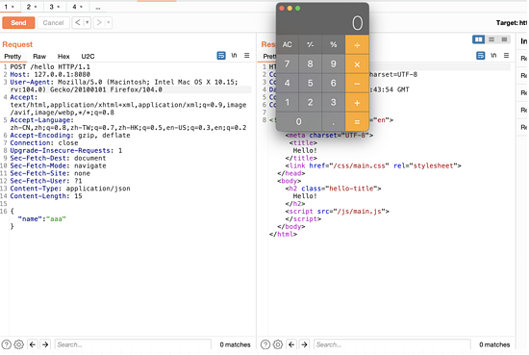529x355 pixels.
Task: Click digit 2 in Calculator
Action: [x=310, y=103]
